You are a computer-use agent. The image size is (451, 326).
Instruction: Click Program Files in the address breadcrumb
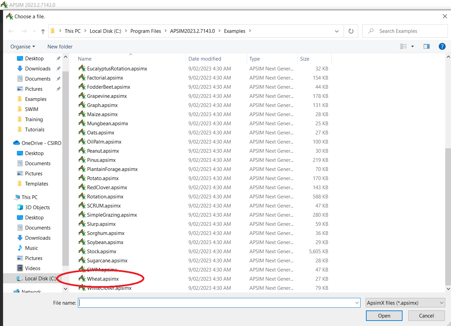(x=146, y=31)
